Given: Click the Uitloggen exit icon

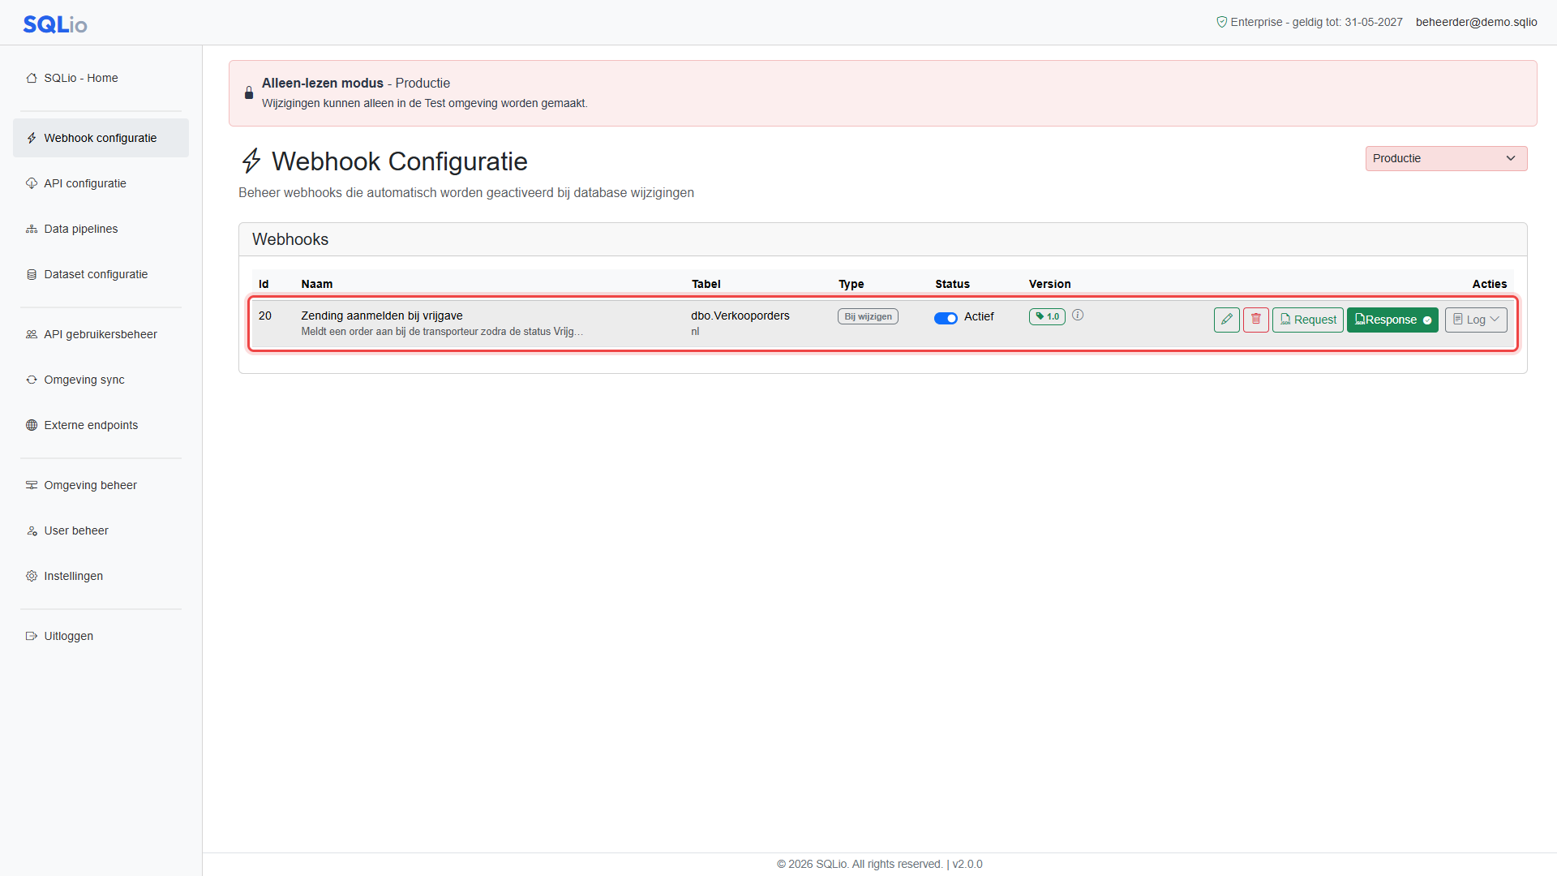Looking at the screenshot, I should coord(32,637).
